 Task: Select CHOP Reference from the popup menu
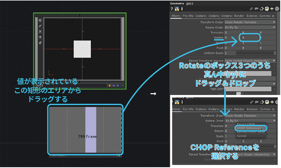pos(248,128)
